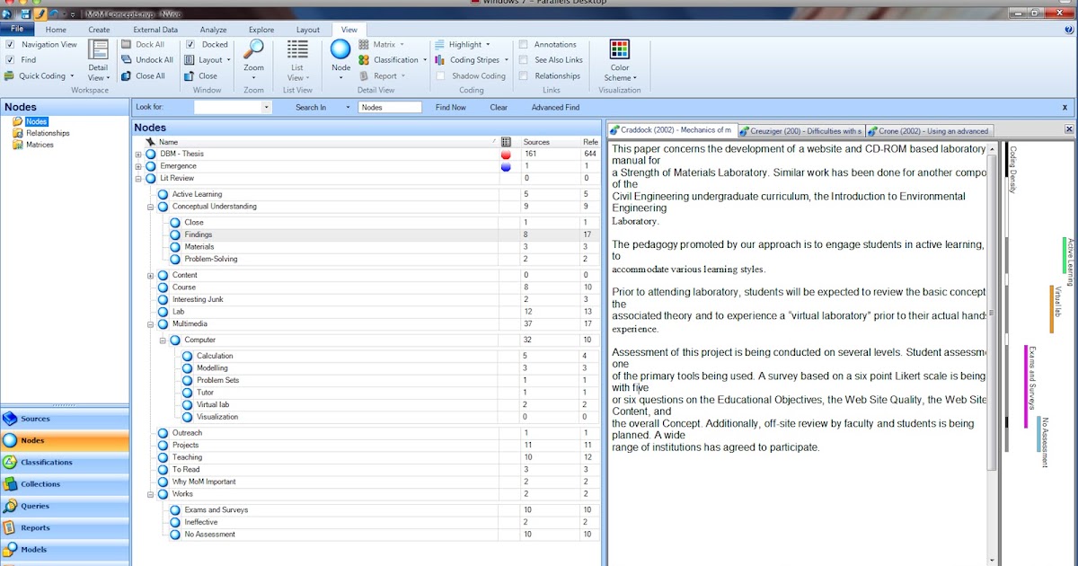Open Reports in navigation pane

(x=65, y=528)
